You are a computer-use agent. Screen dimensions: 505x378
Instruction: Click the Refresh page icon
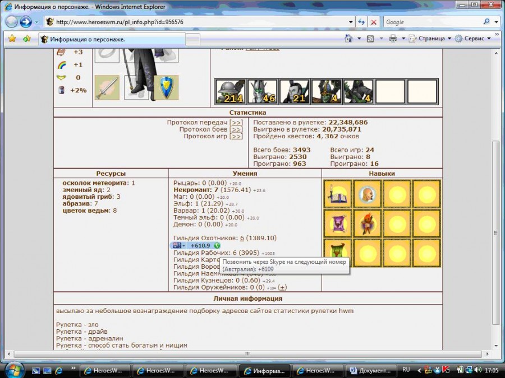click(362, 22)
